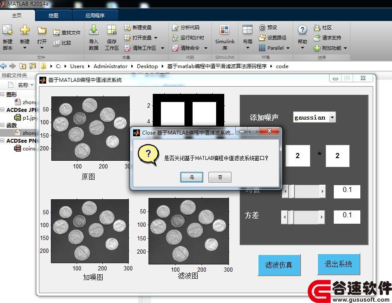Open the Simulink 库 library icon
This screenshot has width=392, height=303.
225,30
